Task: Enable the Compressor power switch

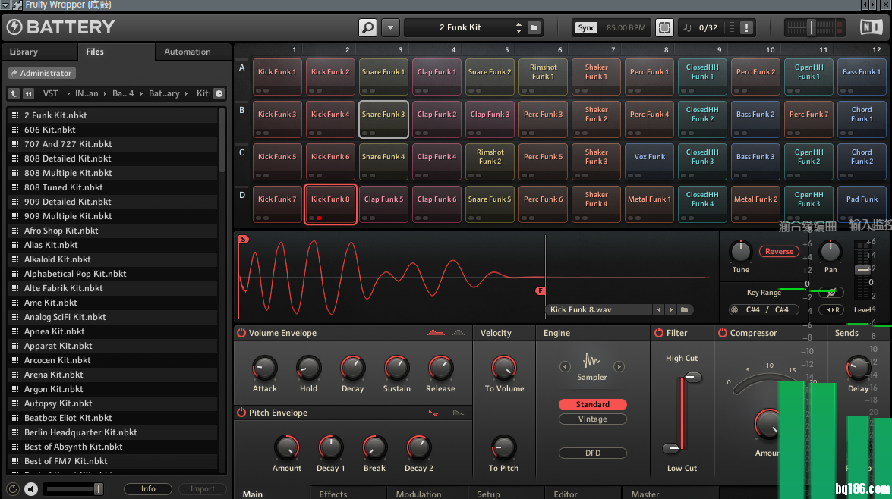Action: coord(721,333)
